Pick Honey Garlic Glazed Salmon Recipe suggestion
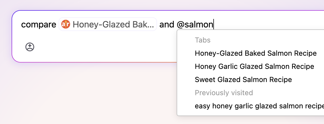This screenshot has width=324, height=124. (x=254, y=66)
